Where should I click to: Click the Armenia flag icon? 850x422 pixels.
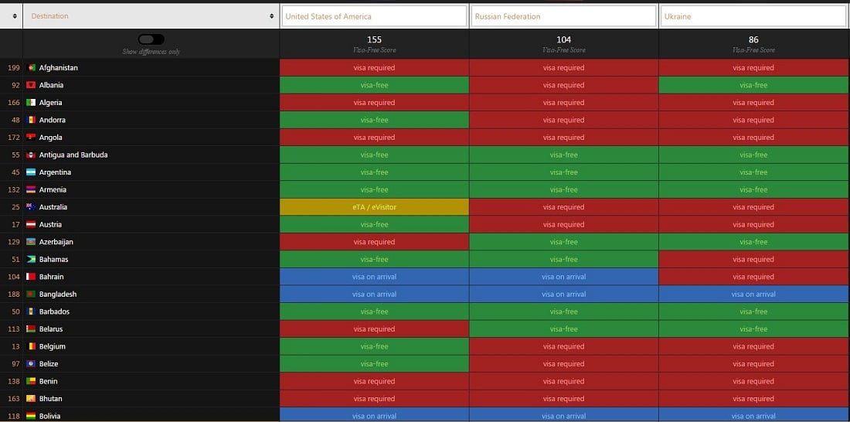(x=31, y=189)
